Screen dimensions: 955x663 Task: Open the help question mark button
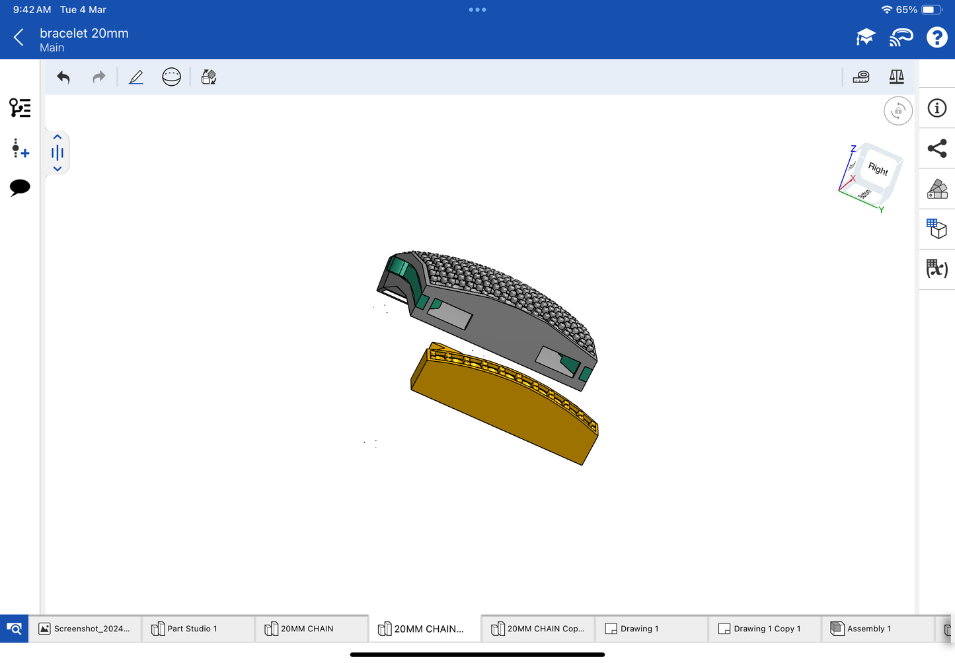pyautogui.click(x=936, y=38)
